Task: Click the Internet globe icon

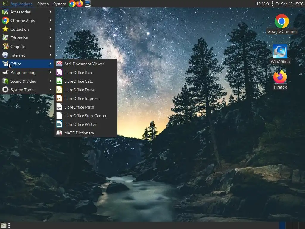Action: [5, 55]
